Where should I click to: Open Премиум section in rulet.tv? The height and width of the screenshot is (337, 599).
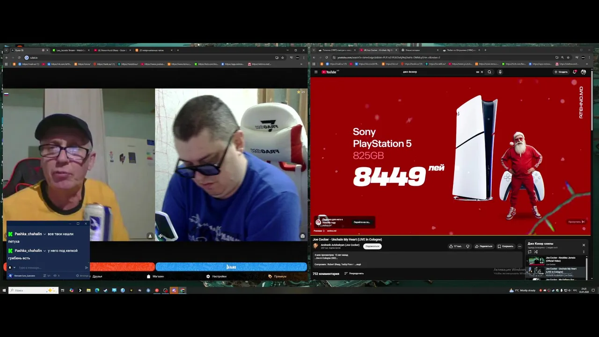(277, 276)
